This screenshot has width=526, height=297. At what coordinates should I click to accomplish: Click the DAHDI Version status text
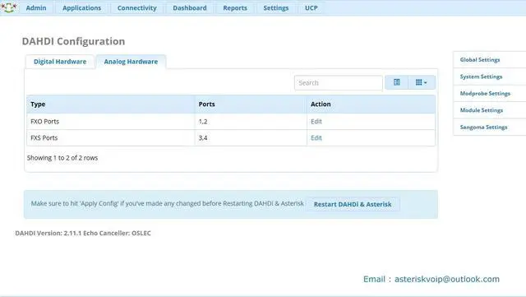(83, 233)
